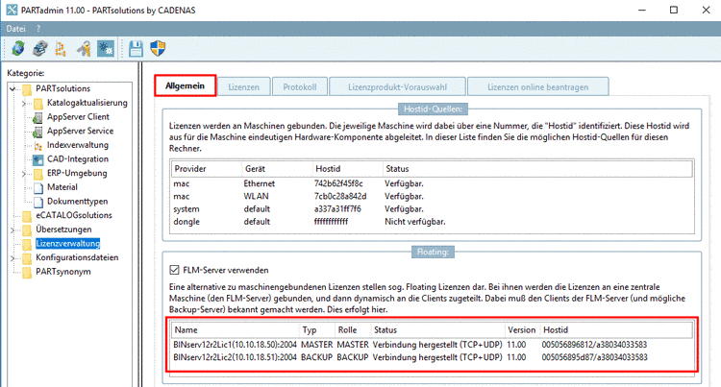Click the eCATALOGsolutions folder icon
Viewport: 721px width, 387px height.
pos(27,216)
